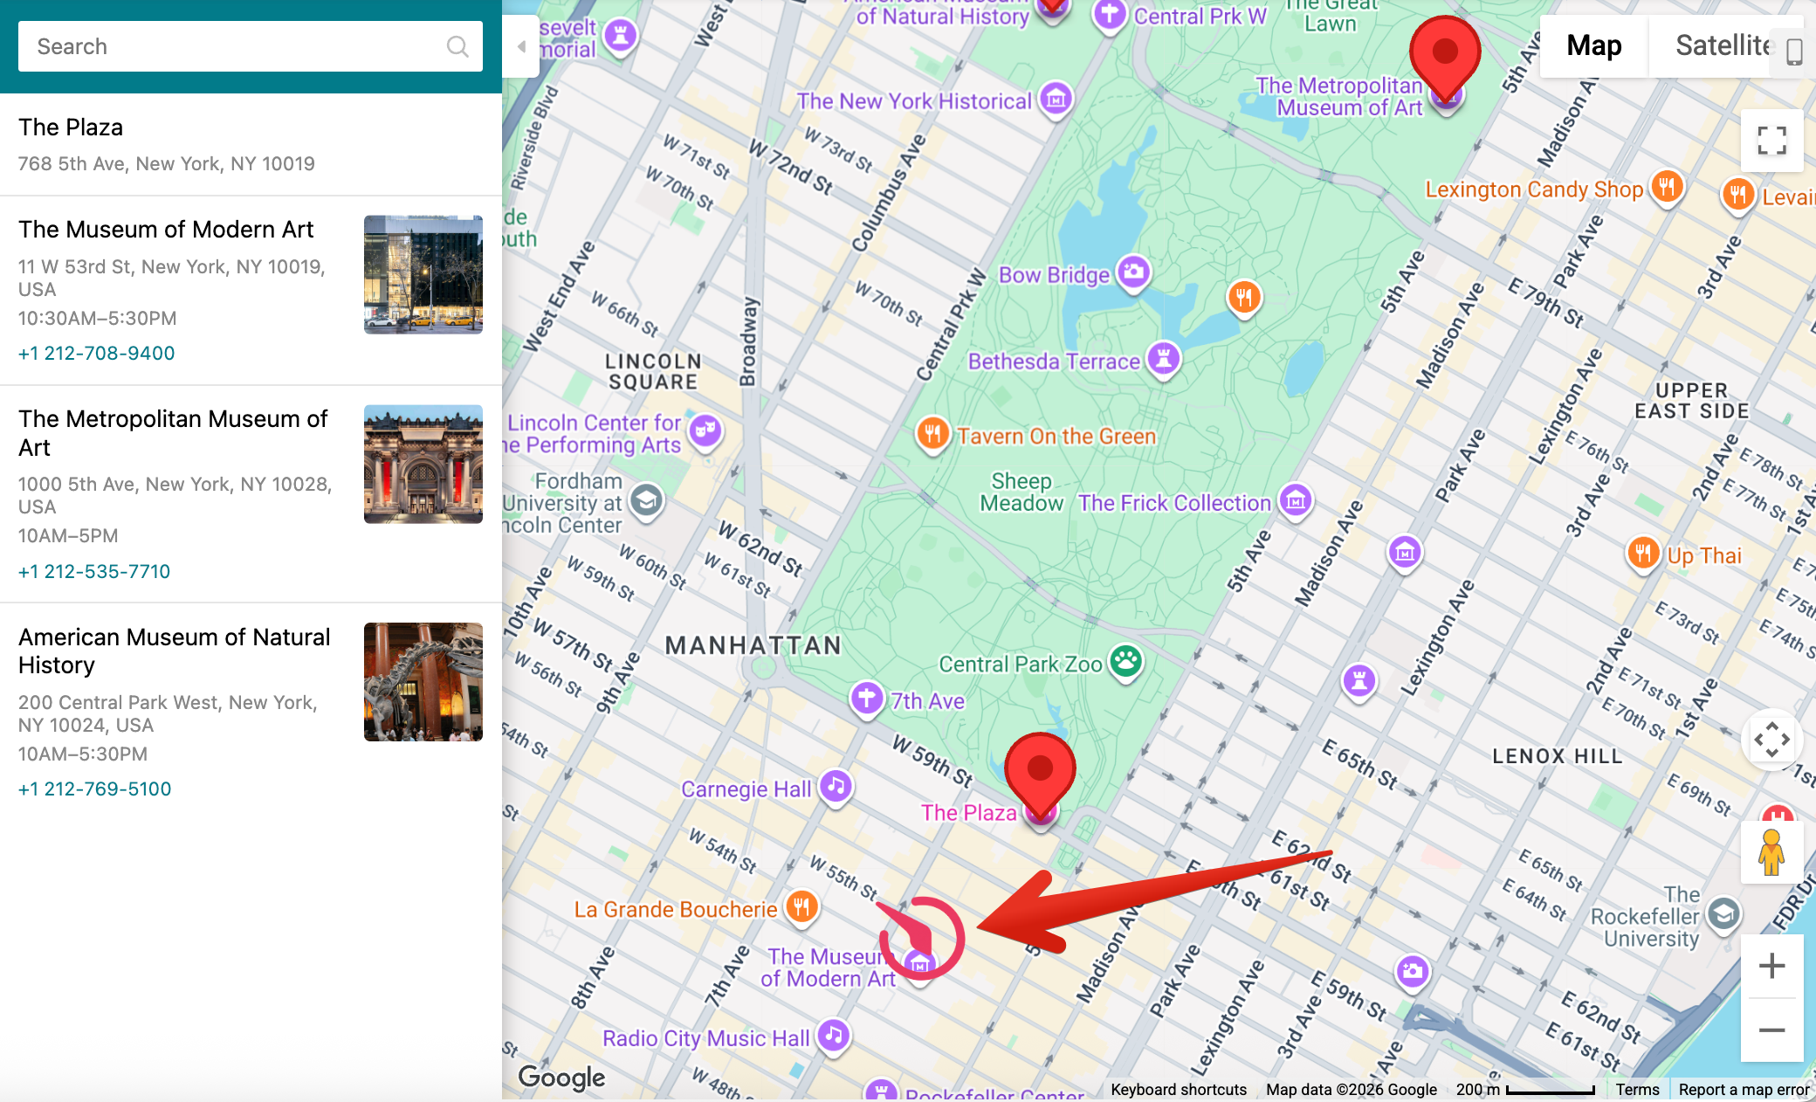
Task: Click the Fordham University graduation cap icon
Action: [647, 501]
